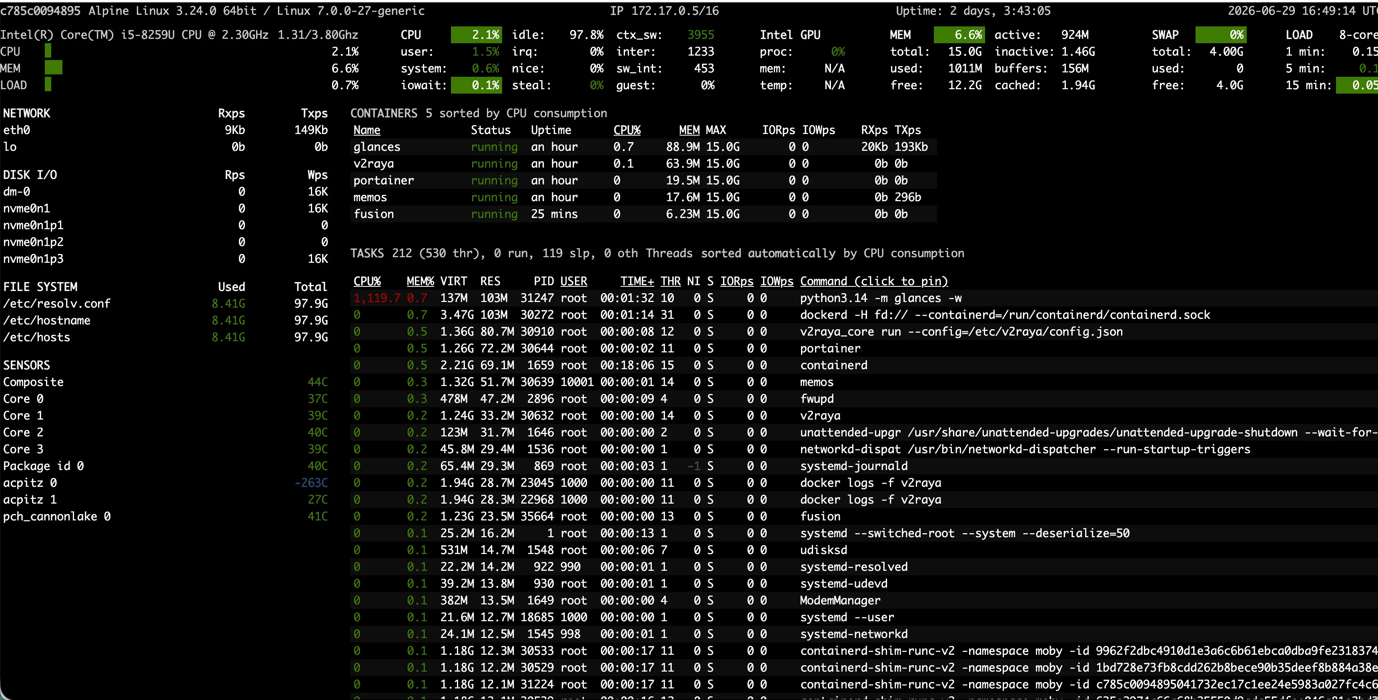
Task: Click the SENSORS section title
Action: coord(26,365)
